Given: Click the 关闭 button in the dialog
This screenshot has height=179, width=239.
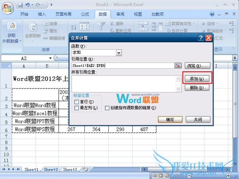Looking at the screenshot, I should coord(198,120).
